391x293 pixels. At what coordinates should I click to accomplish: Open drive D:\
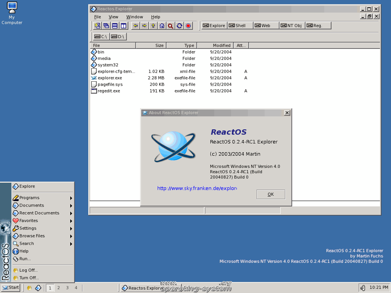[118, 36]
